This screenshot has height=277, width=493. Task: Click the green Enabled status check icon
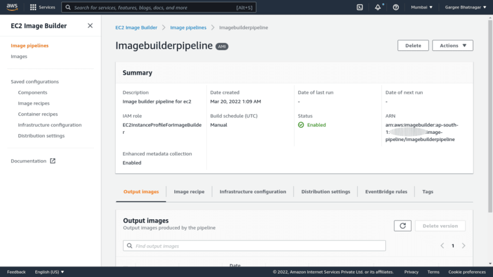[x=301, y=125]
